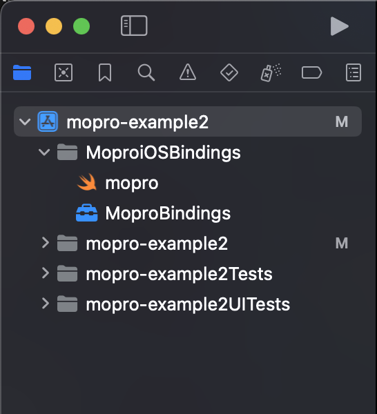Toggle the navigator sidebar panel
Image resolution: width=377 pixels, height=414 pixels.
pos(134,26)
